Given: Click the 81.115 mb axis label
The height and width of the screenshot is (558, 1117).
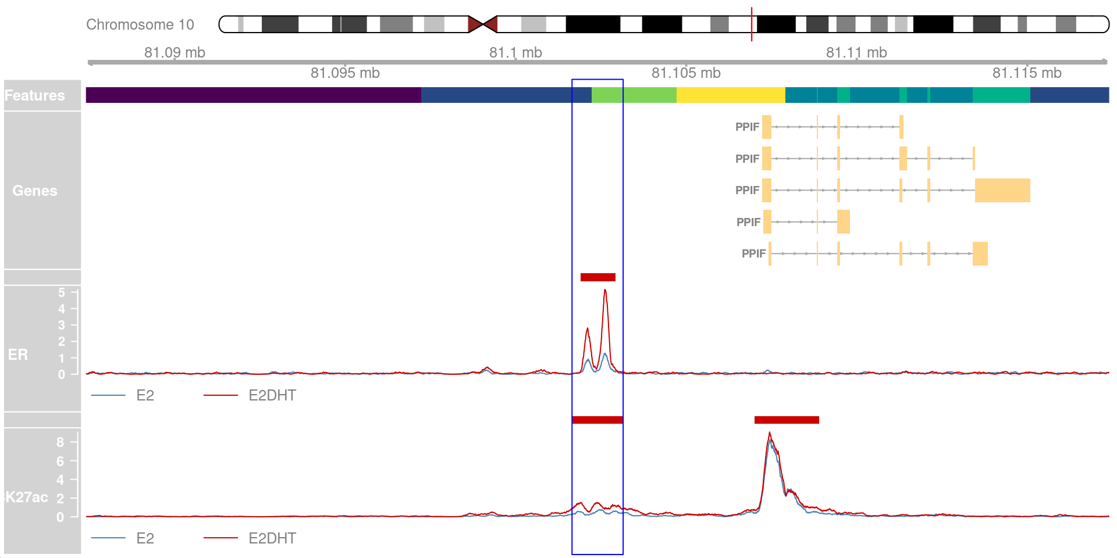Looking at the screenshot, I should tap(1027, 73).
